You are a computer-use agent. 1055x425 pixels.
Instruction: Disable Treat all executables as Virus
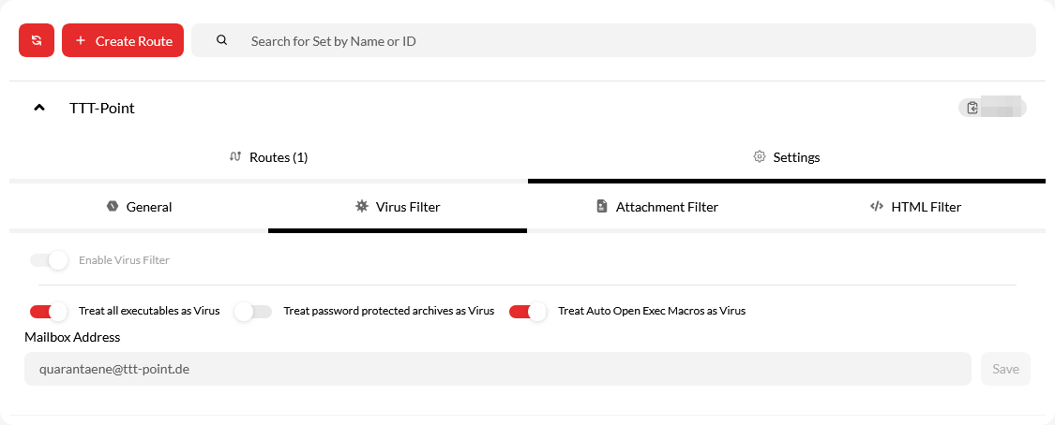point(49,311)
